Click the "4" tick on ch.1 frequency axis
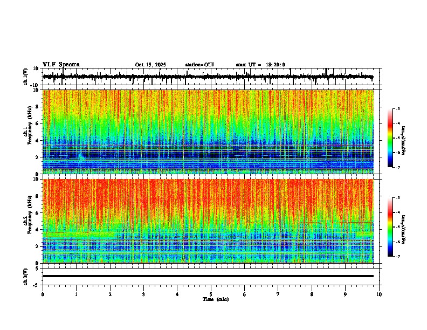This screenshot has height=330, width=427. coord(37,141)
